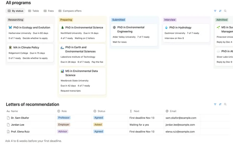Click Advisor role tag
The height and width of the screenshot is (145, 233).
(63, 131)
